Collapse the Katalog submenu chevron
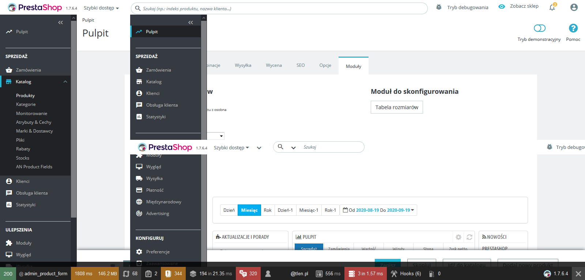Image resolution: width=585 pixels, height=280 pixels. 65,82
